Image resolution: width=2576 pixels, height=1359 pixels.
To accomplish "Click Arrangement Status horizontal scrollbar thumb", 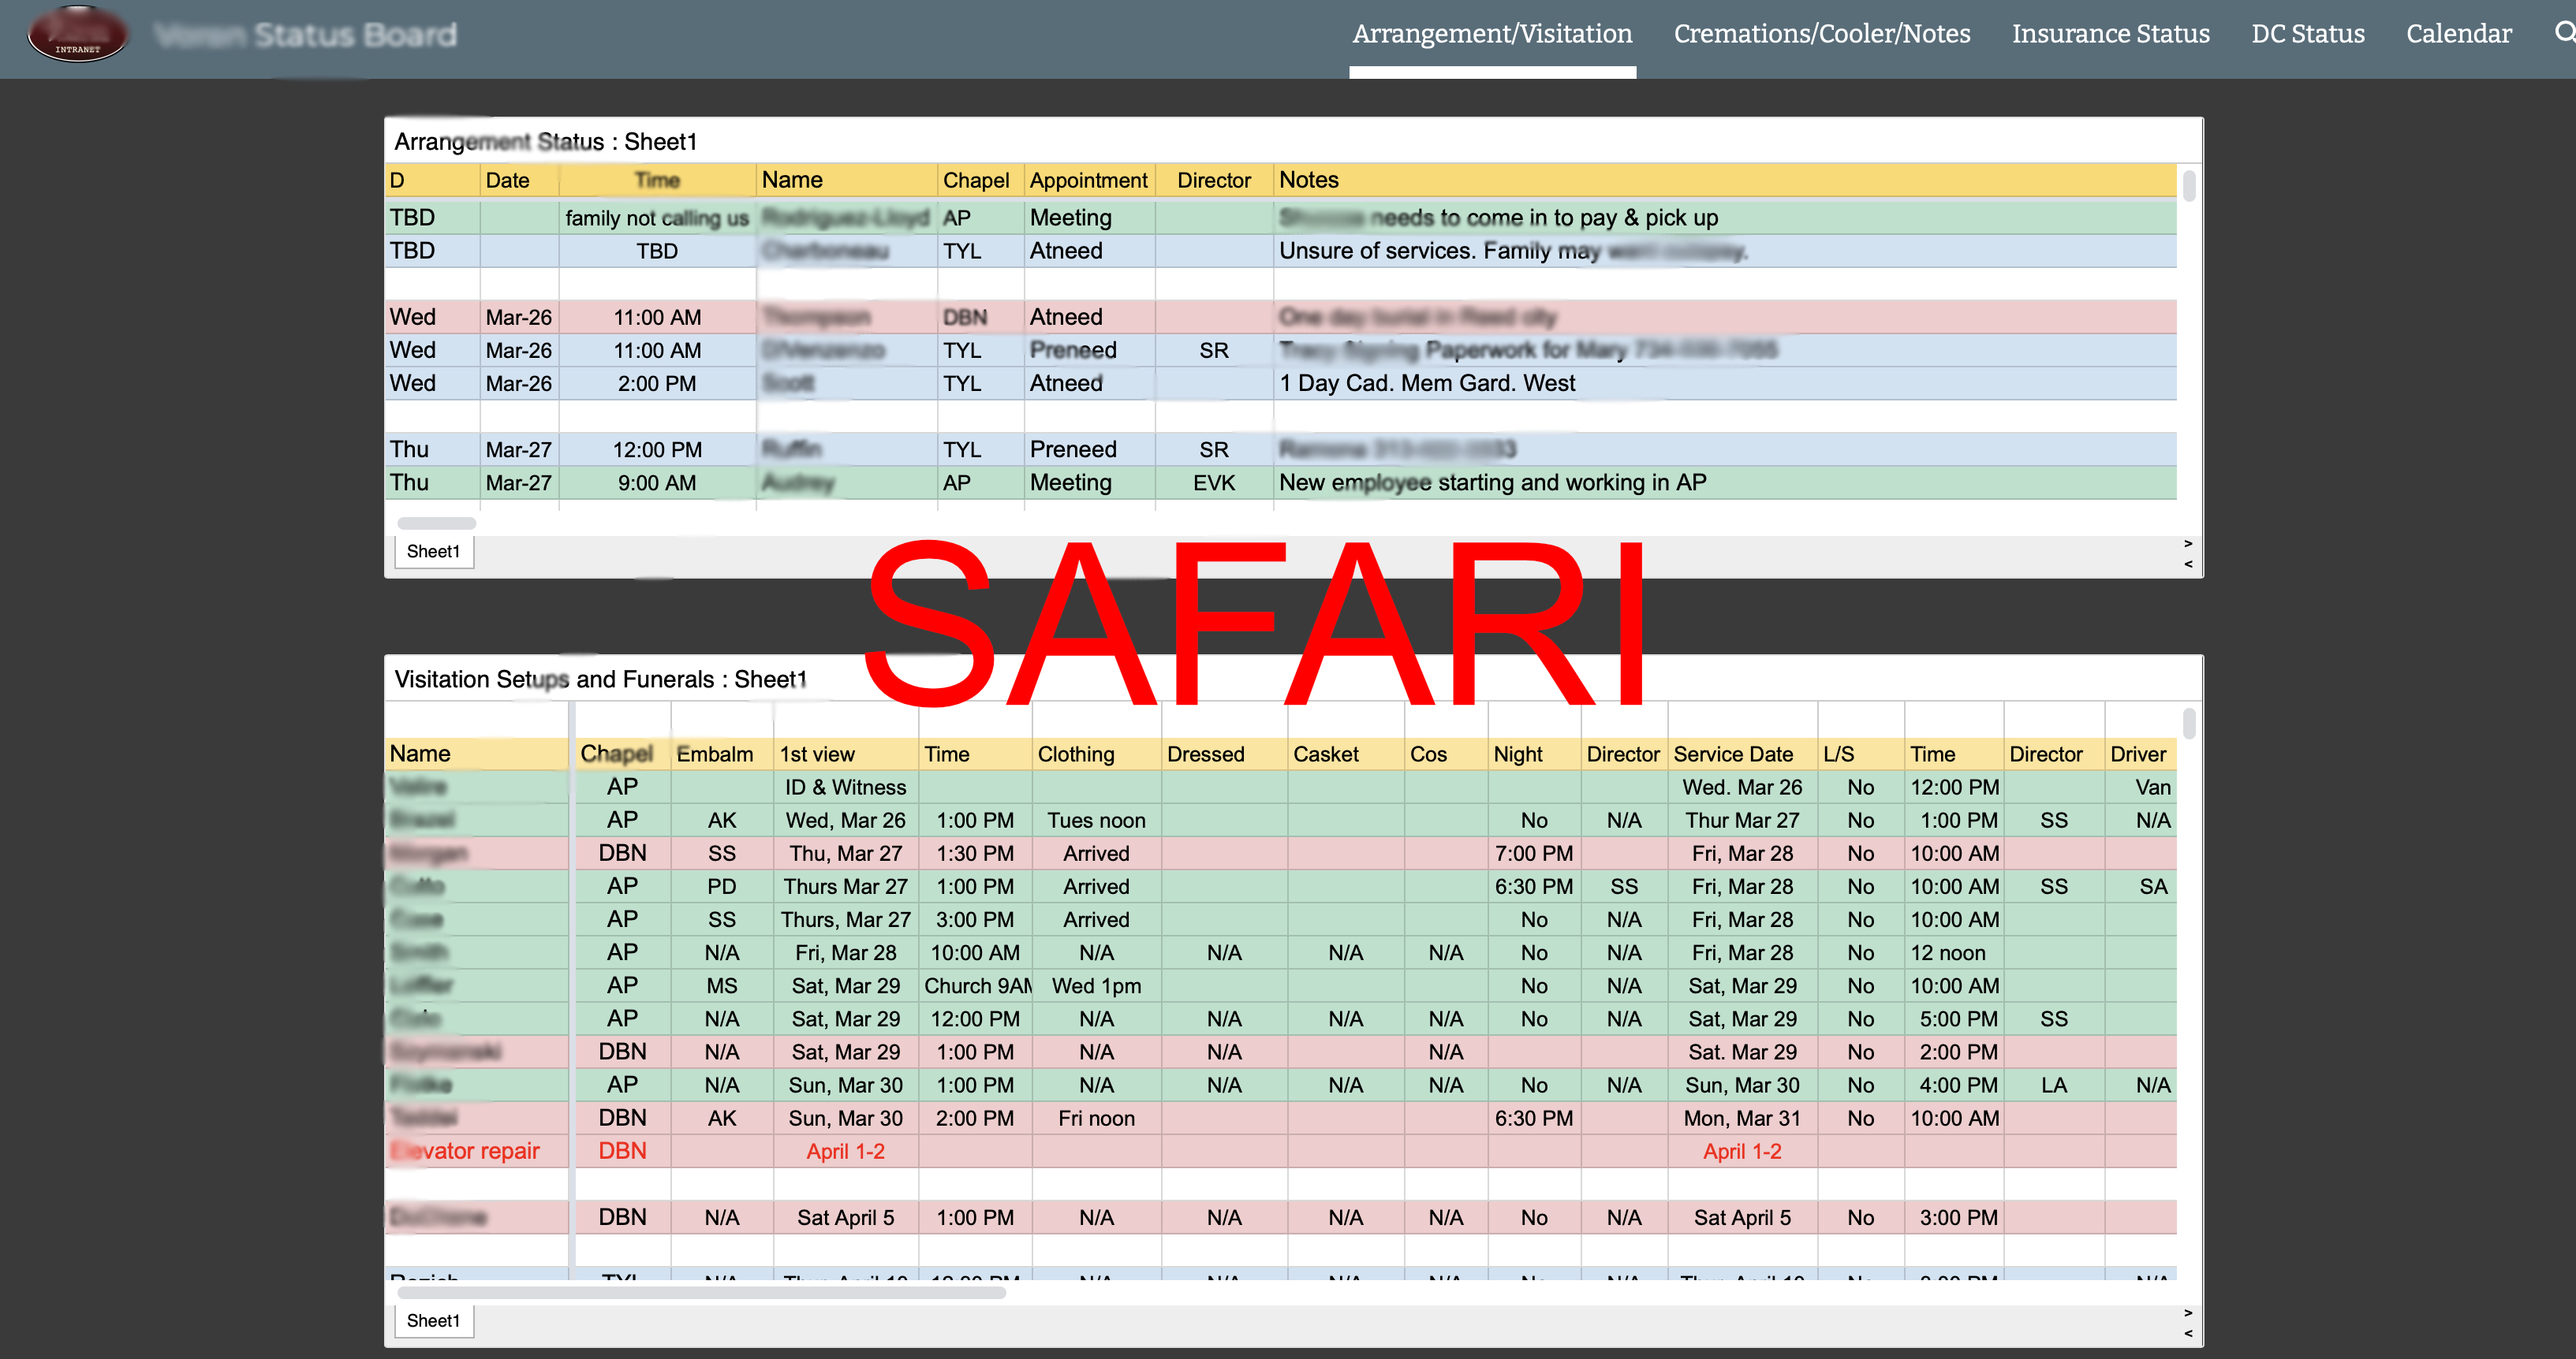I will coord(436,523).
